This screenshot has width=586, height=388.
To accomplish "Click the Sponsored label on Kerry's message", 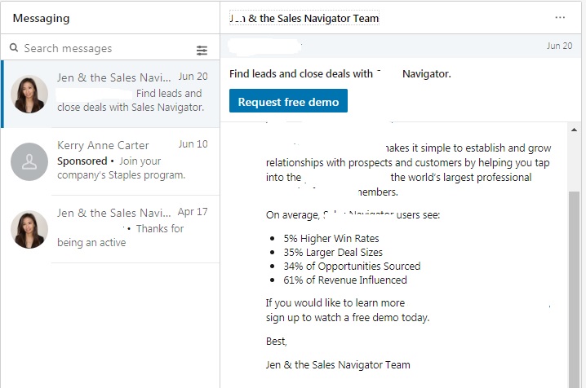I will coord(82,161).
